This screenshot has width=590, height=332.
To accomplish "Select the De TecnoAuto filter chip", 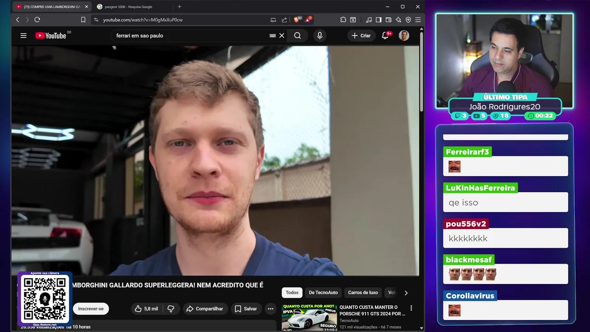I will [323, 292].
